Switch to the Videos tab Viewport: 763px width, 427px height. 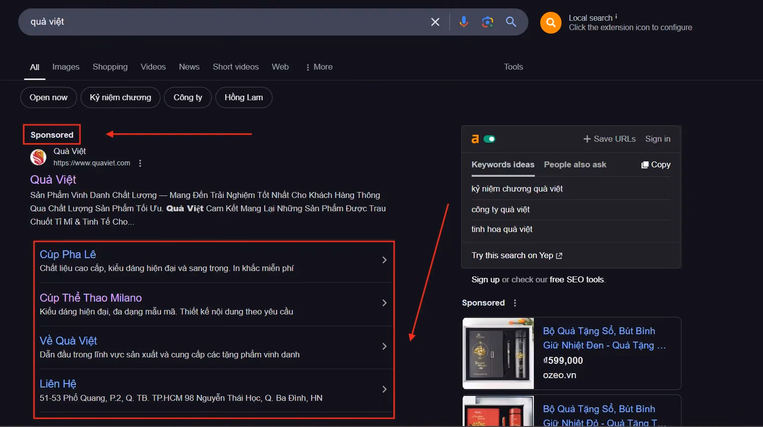(x=153, y=67)
